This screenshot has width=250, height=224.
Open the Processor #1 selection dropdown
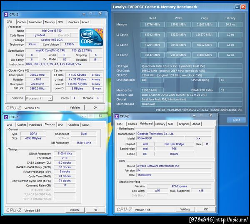click(50, 98)
